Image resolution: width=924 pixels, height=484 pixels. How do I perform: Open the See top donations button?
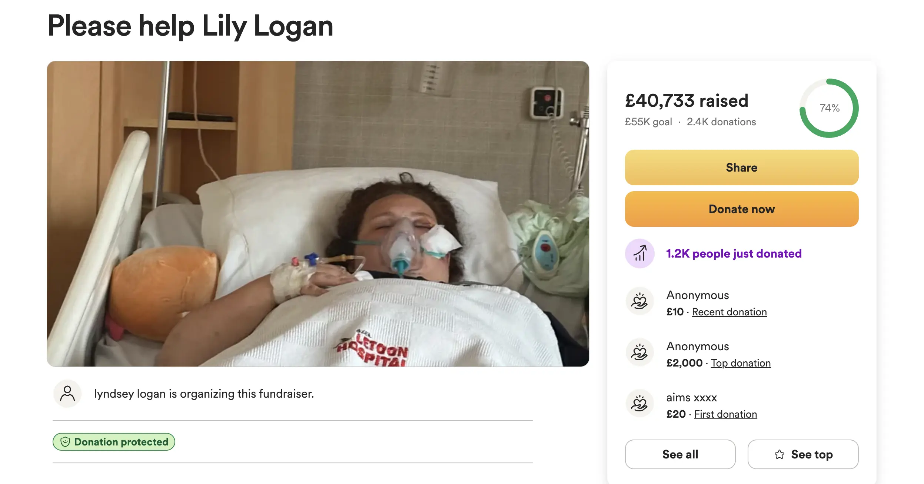point(803,454)
